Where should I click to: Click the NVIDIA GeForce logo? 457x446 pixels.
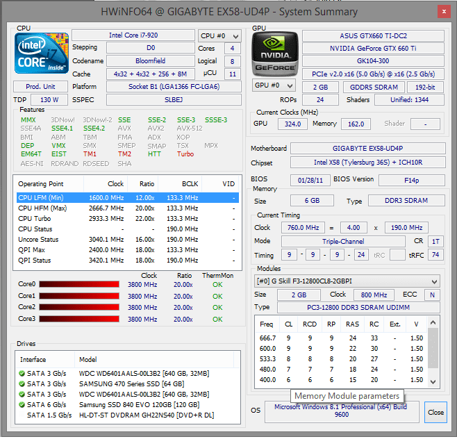[275, 54]
